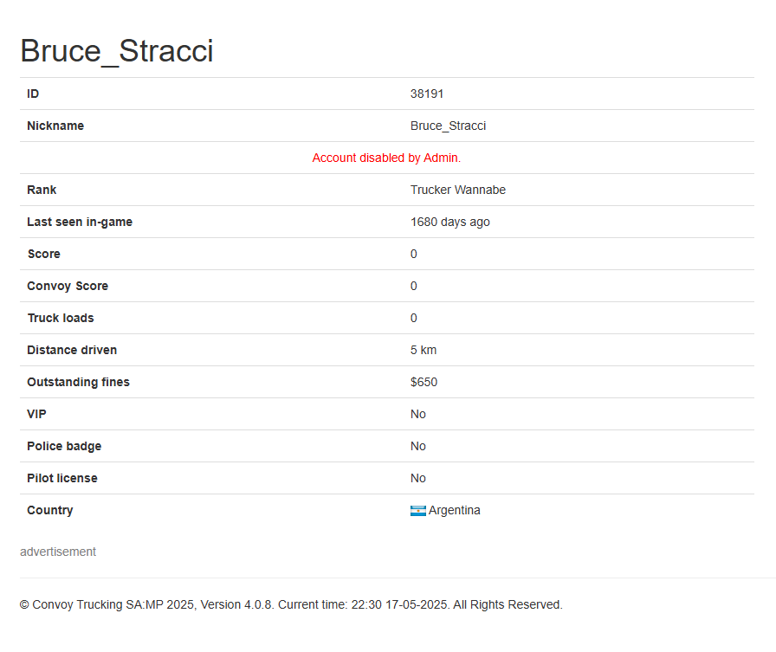Click the Argentina flag icon

(x=417, y=511)
